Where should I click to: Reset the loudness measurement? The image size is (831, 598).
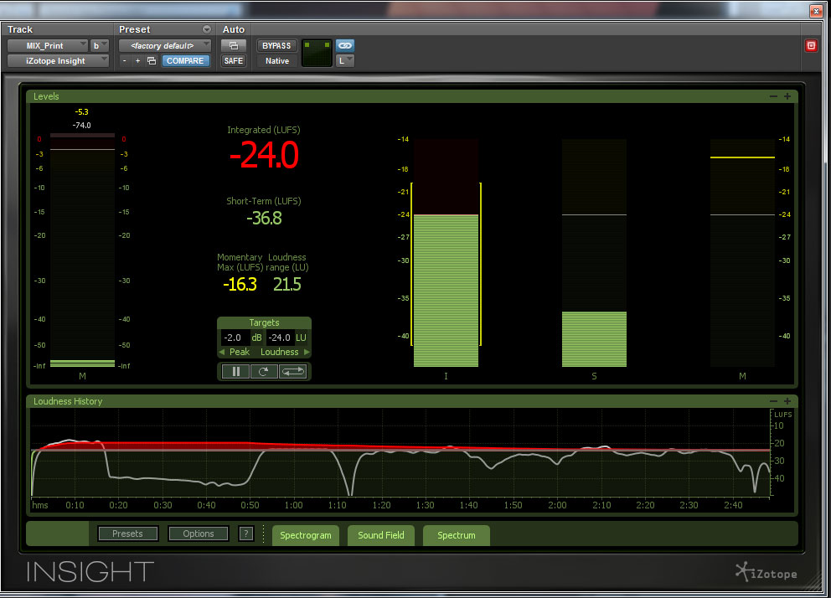(263, 371)
